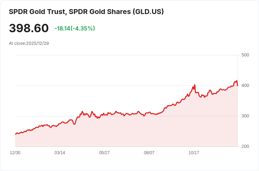259x171 pixels.
Task: Click the price line above the 05/27 label
Action: point(105,114)
